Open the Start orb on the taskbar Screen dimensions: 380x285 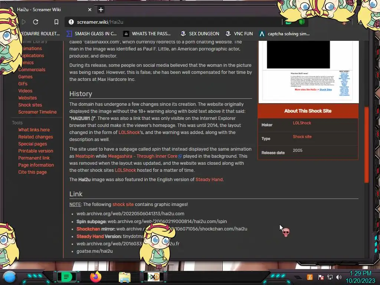(x=9, y=277)
